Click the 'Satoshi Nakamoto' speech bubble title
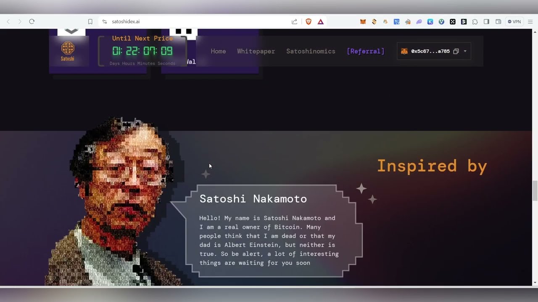 click(253, 199)
